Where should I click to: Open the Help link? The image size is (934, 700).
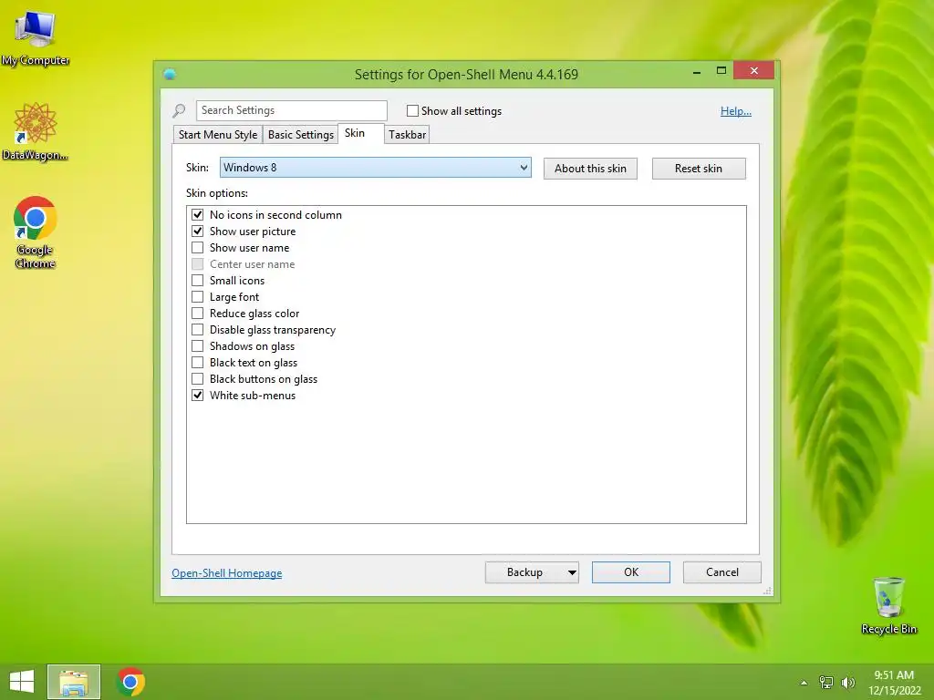(x=736, y=110)
